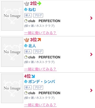Select the ブログ tag under ポンデ・シンバ
The image size is (95, 108).
38,87
